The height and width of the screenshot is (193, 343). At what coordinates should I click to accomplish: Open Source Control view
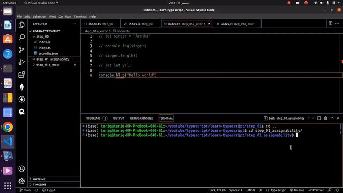pos(21,50)
